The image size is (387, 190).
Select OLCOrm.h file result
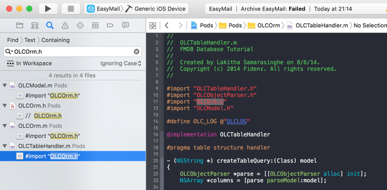click(35, 106)
